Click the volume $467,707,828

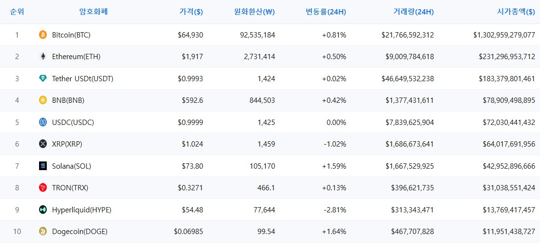413,232
